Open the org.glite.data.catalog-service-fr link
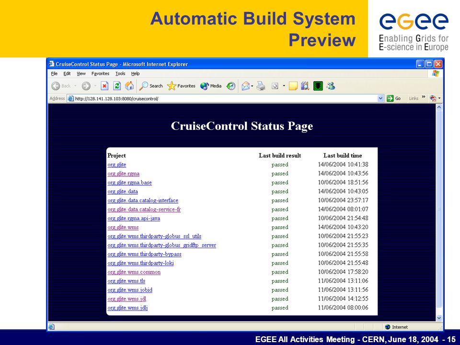This screenshot has height=345, width=460. pyautogui.click(x=144, y=209)
